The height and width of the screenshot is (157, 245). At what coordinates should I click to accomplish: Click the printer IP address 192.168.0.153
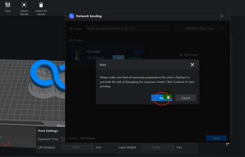tap(96, 58)
